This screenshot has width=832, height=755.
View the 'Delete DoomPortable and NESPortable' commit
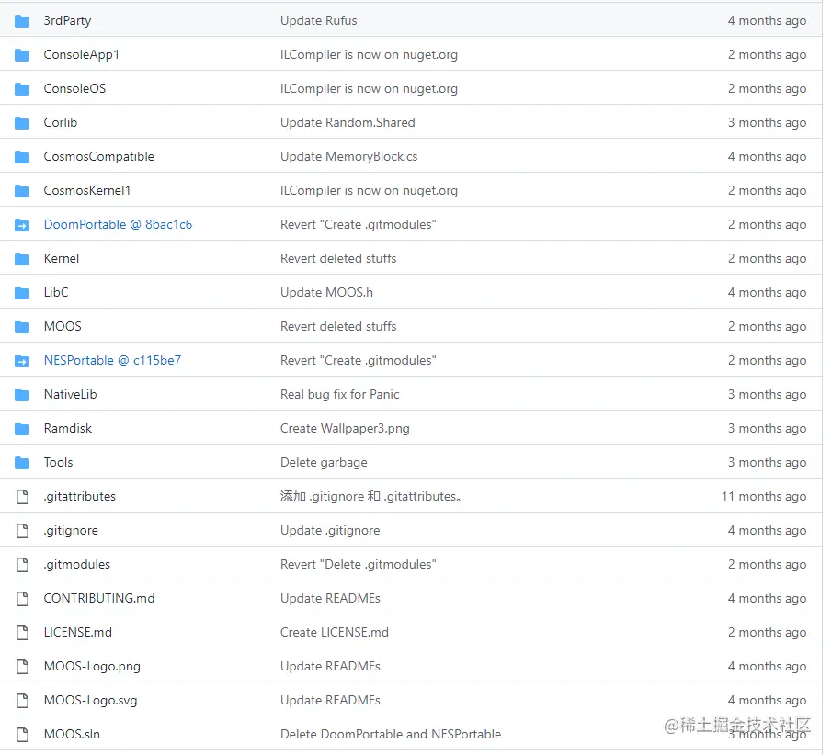point(391,734)
